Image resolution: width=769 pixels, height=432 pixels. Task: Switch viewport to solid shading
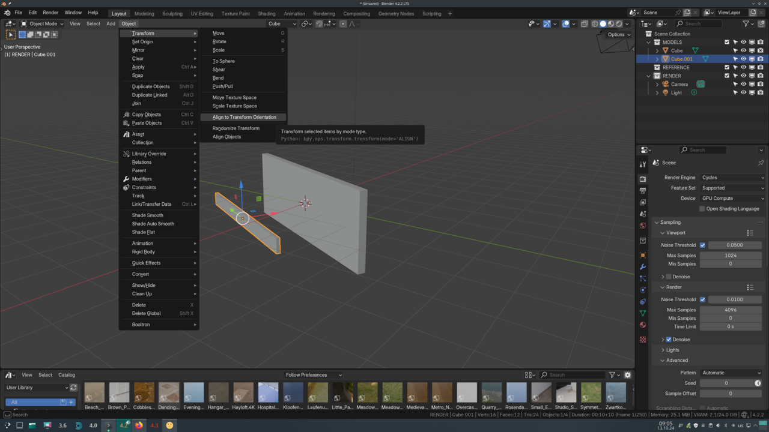pos(603,24)
